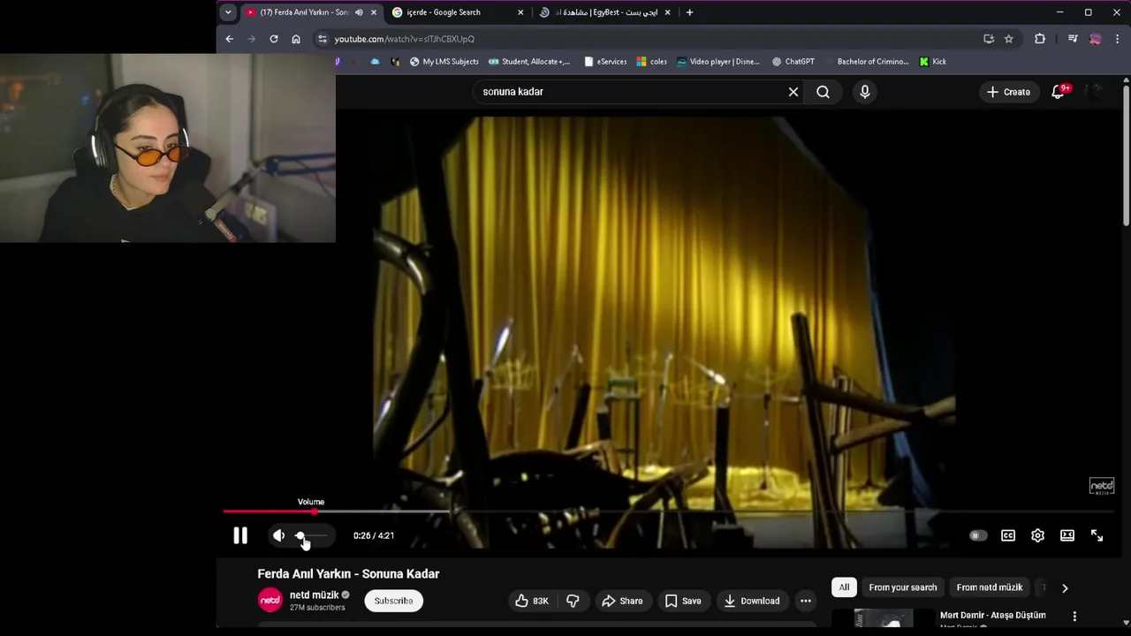Pause the YouTube video

[x=240, y=535]
